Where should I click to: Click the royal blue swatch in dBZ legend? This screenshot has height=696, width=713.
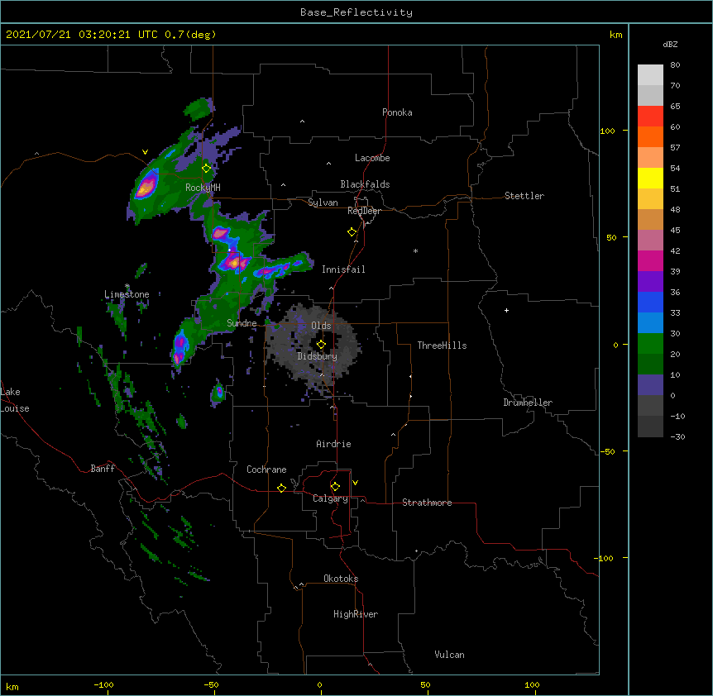(x=650, y=302)
